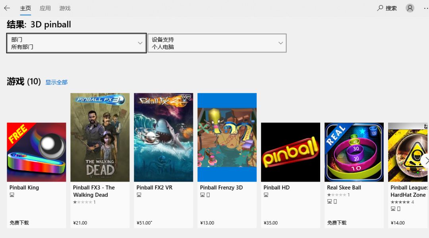Click PC device icon under Real Skee Ball
429x238 pixels.
[x=329, y=201]
